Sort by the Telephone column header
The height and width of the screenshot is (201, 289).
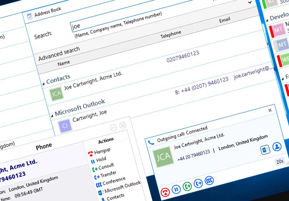pyautogui.click(x=171, y=35)
